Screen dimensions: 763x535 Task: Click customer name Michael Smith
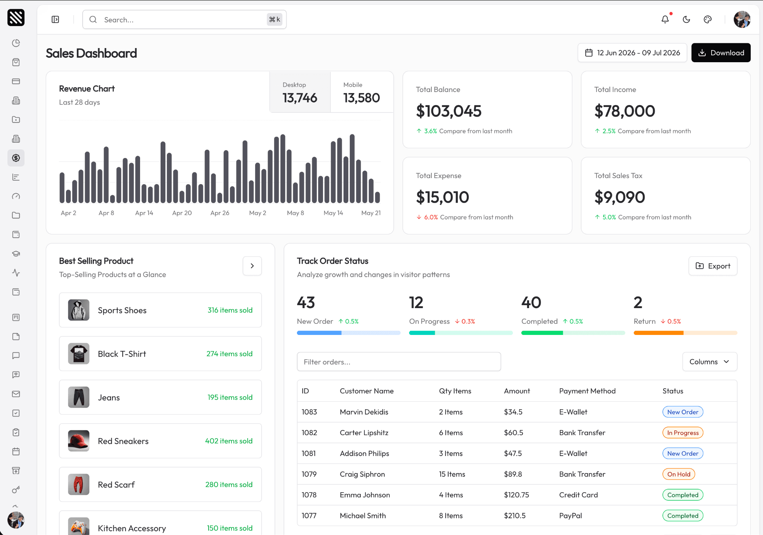(x=362, y=516)
